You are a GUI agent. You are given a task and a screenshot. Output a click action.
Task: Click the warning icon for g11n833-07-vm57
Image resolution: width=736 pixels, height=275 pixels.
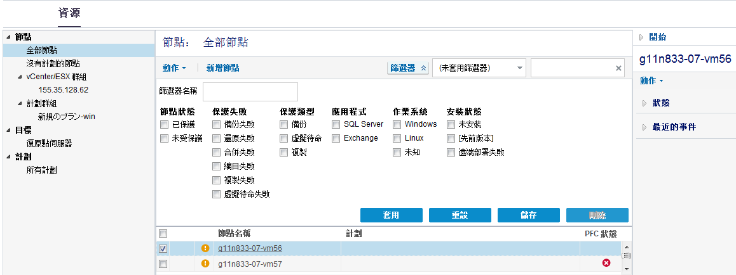[205, 264]
